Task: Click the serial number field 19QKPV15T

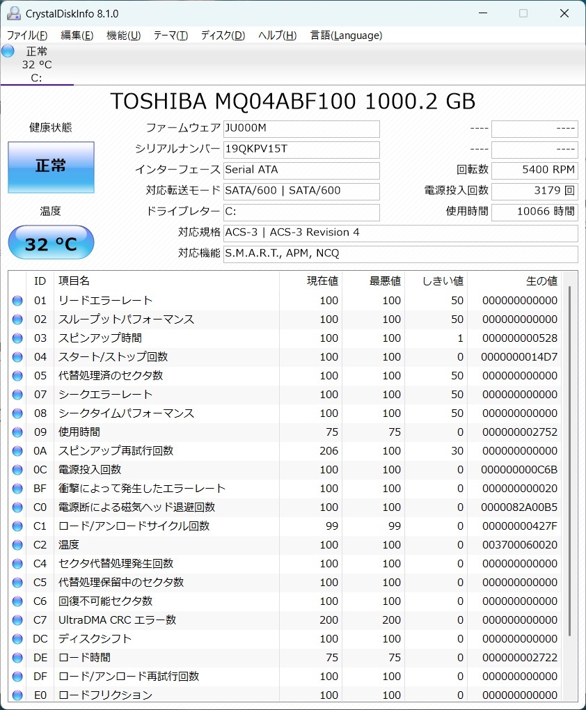Action: (x=301, y=150)
